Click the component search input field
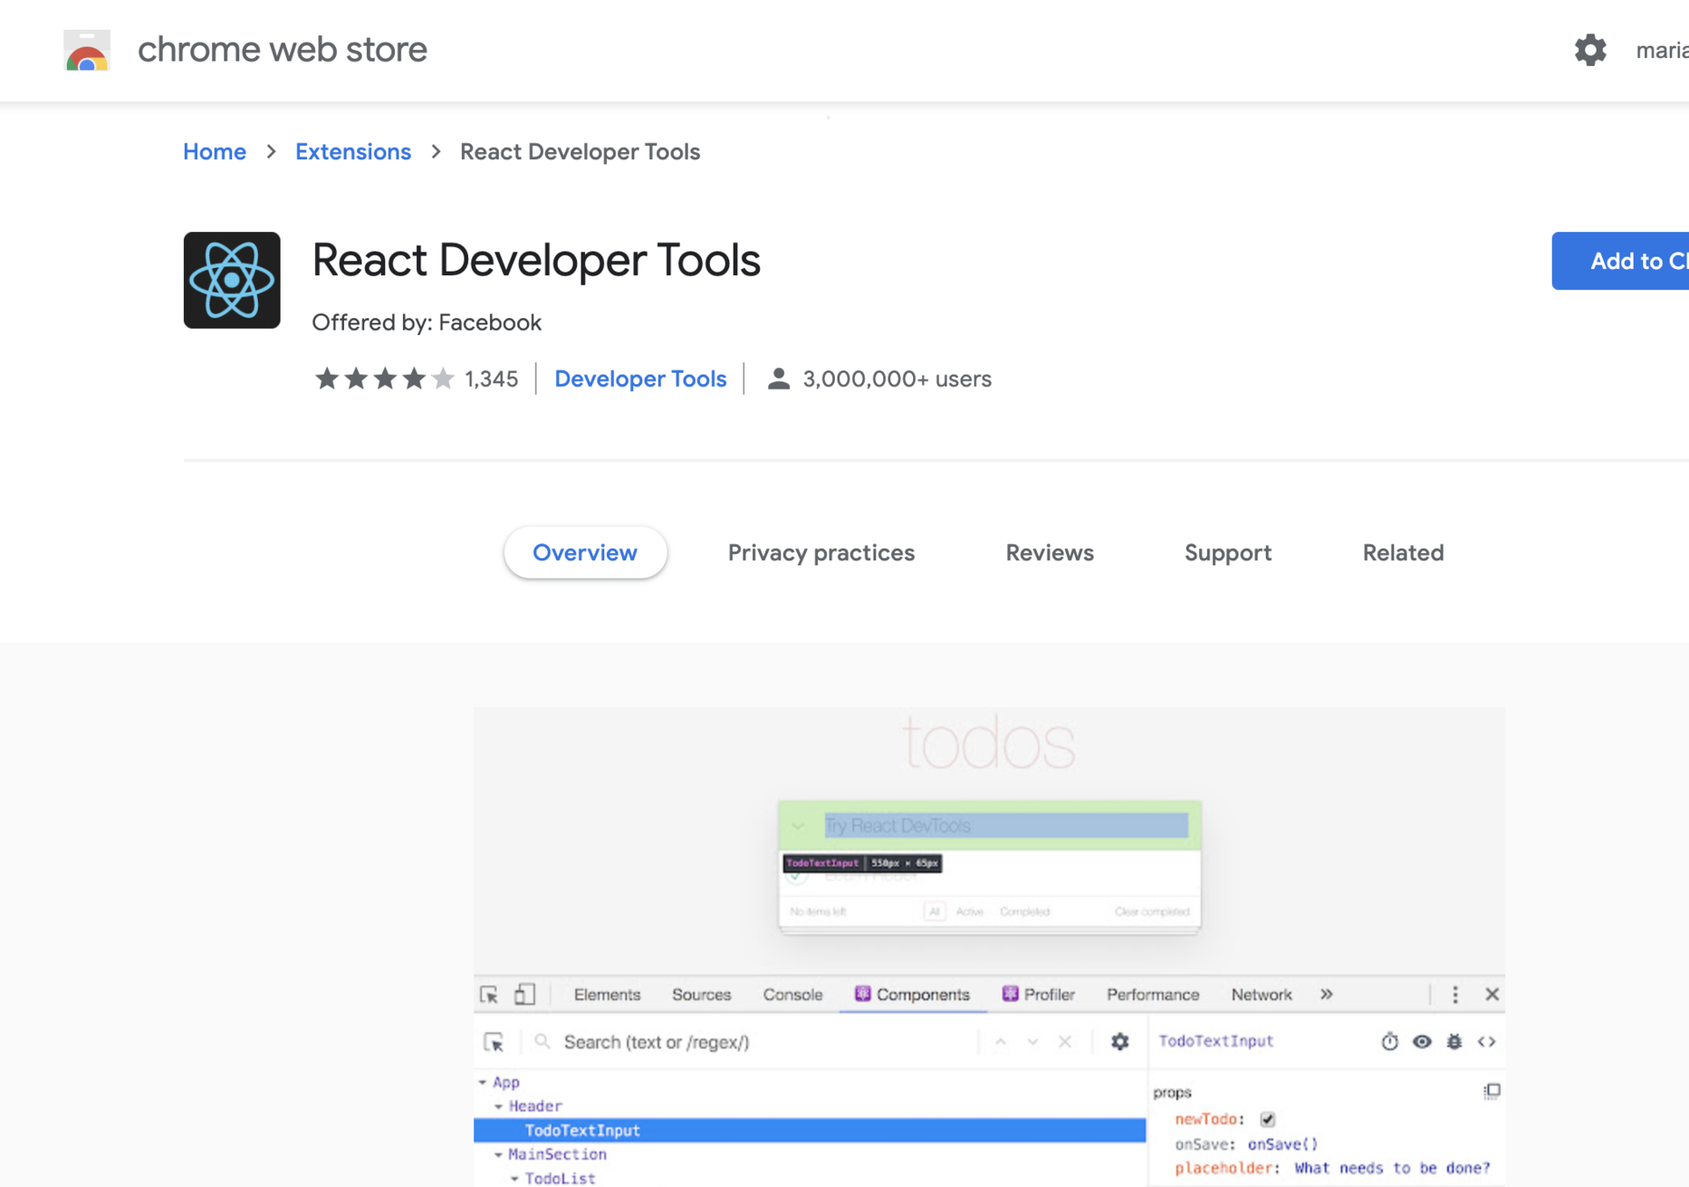Screen dimensions: 1689x1187 tap(757, 1042)
